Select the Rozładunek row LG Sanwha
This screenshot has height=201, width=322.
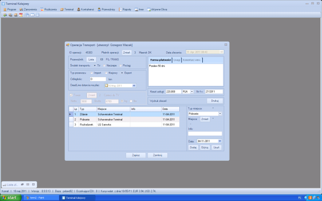125,124
